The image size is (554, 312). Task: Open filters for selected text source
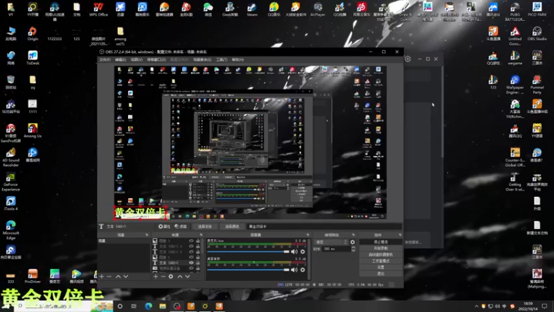(181, 227)
